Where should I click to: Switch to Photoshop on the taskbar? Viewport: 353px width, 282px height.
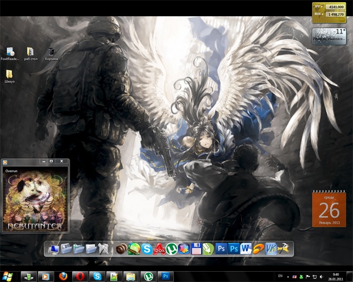pyautogui.click(x=166, y=277)
